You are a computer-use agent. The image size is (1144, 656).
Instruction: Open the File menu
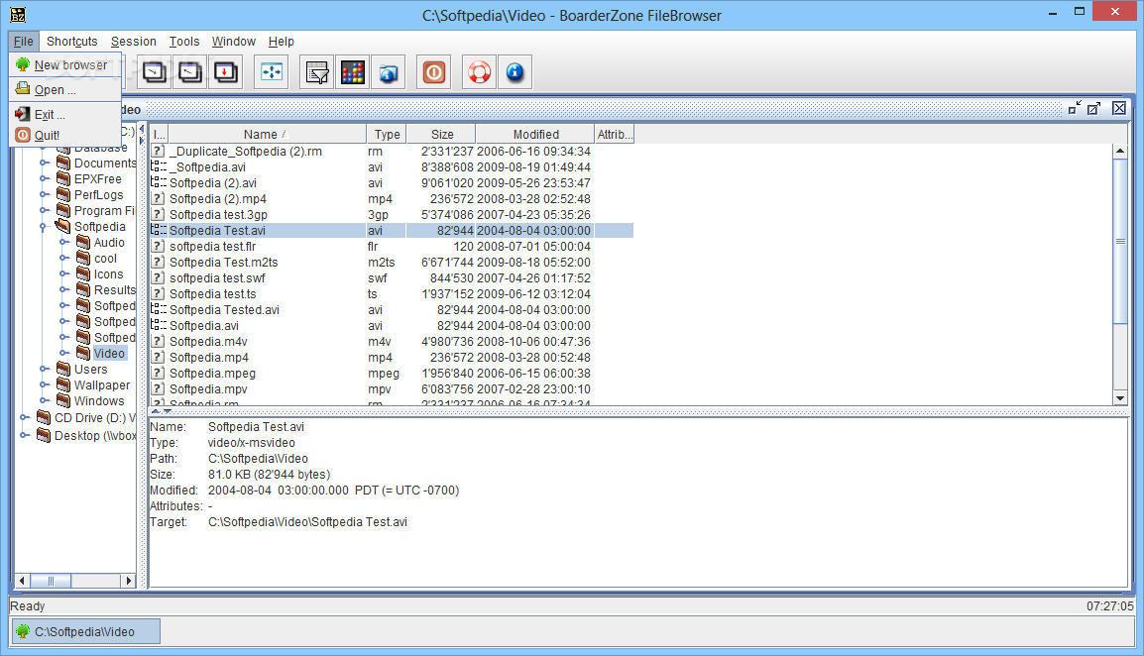(x=24, y=41)
